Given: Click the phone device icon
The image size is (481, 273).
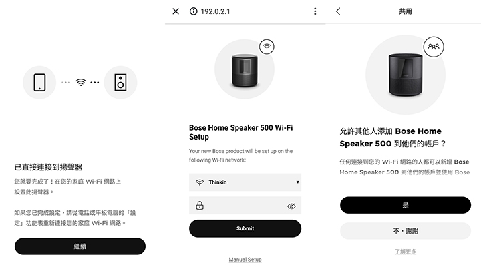Looking at the screenshot, I should (39, 82).
